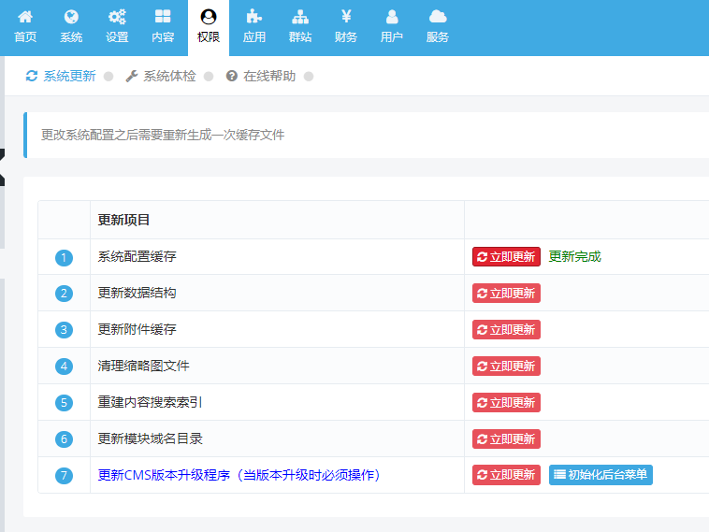Image resolution: width=709 pixels, height=532 pixels.
Task: Open the 首页 home tab
Action: tap(25, 27)
